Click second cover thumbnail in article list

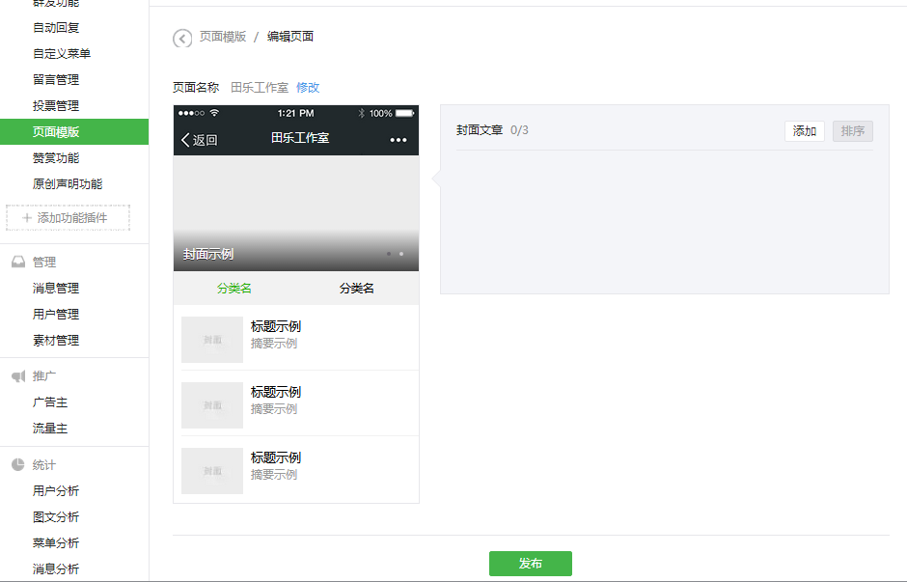click(x=212, y=405)
